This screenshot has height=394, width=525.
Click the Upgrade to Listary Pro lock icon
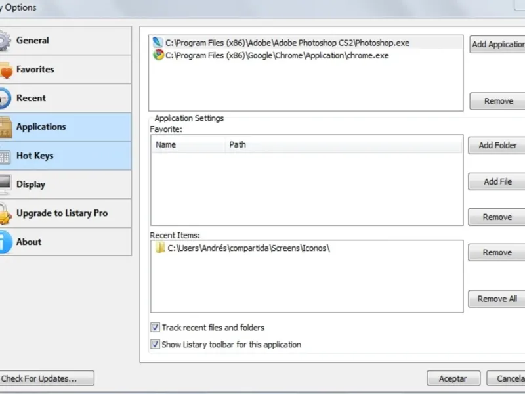click(x=5, y=213)
